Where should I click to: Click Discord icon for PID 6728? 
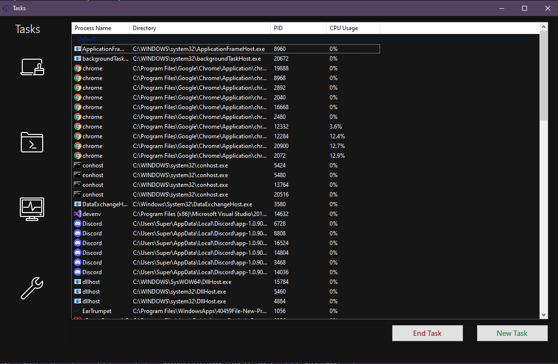78,224
